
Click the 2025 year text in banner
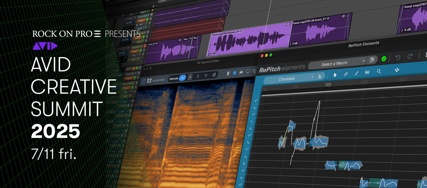coord(56,131)
